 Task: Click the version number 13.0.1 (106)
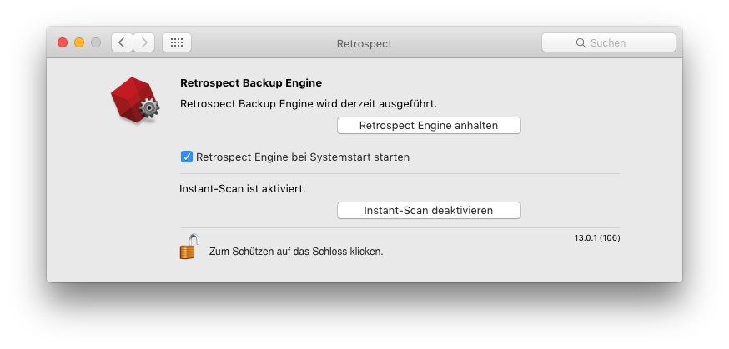pos(596,238)
